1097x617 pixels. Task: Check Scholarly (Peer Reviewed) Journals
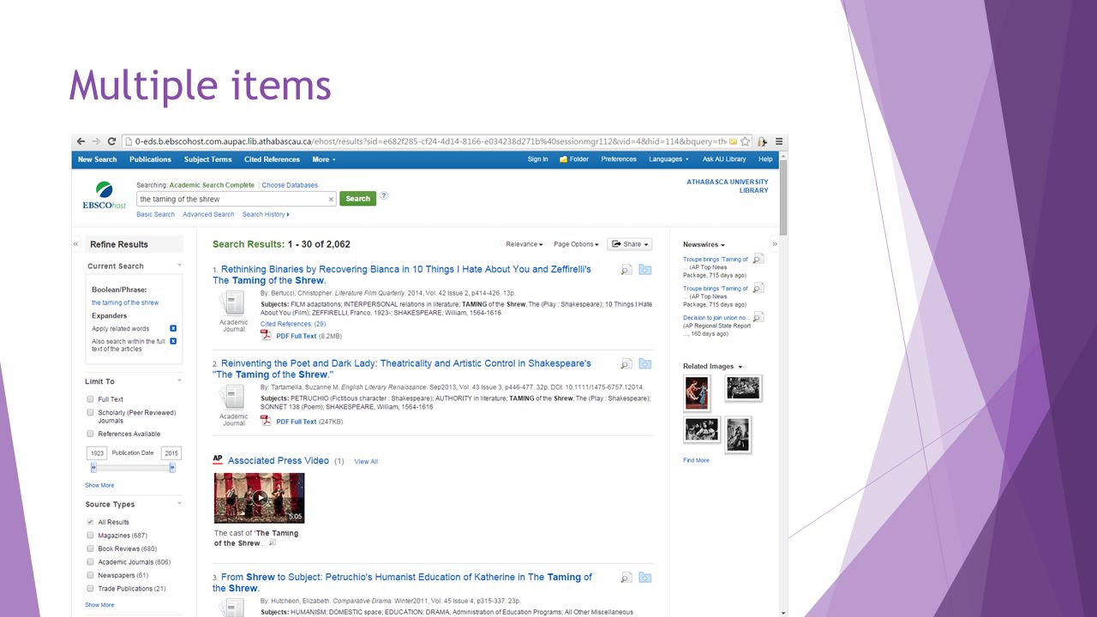90,413
